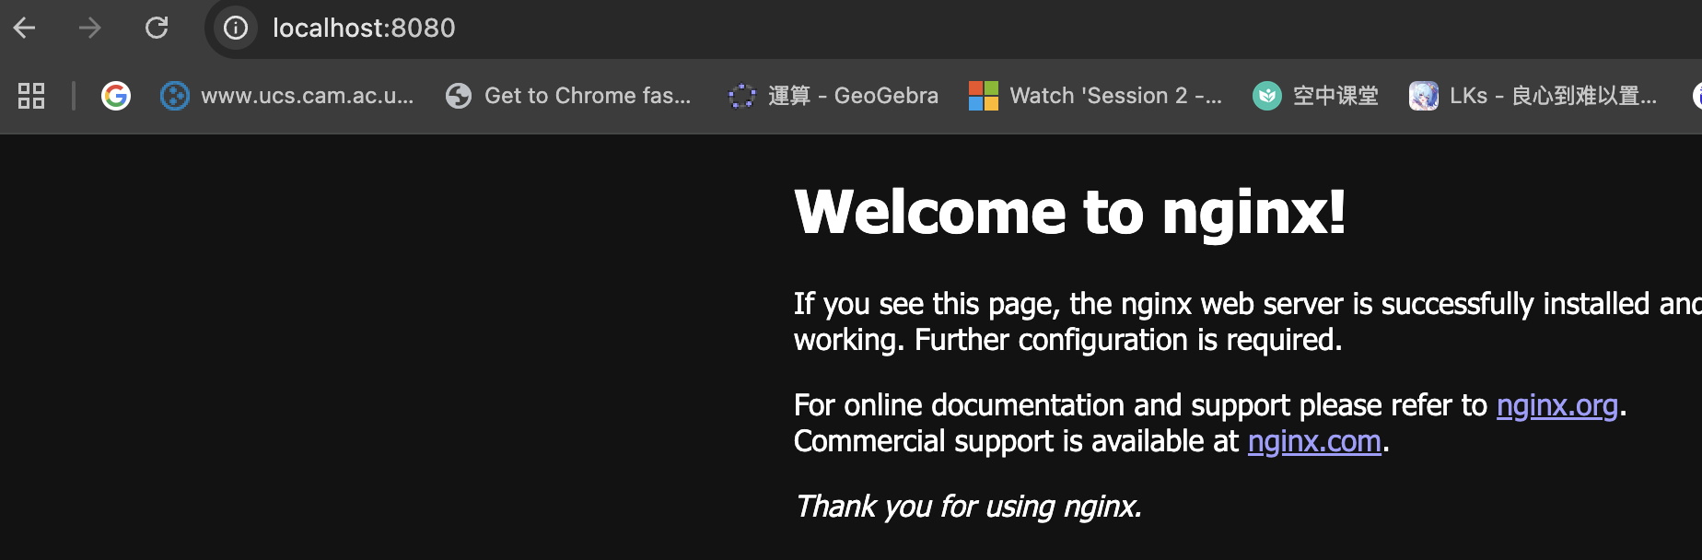
Task: Click the forward navigation arrow
Action: click(89, 29)
